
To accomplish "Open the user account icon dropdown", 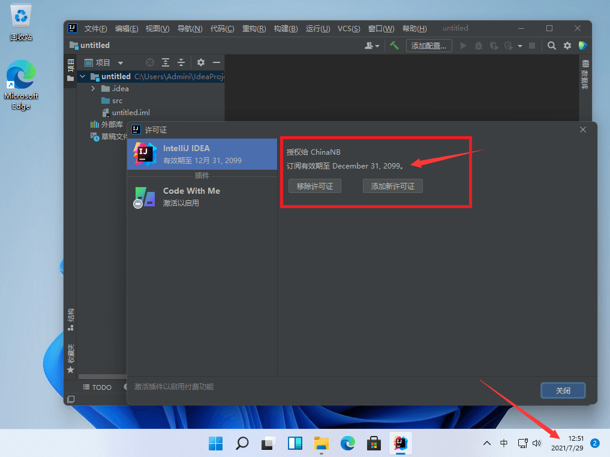I will click(x=371, y=46).
